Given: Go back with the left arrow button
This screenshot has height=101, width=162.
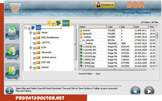Looking at the screenshot, I should [135, 91].
